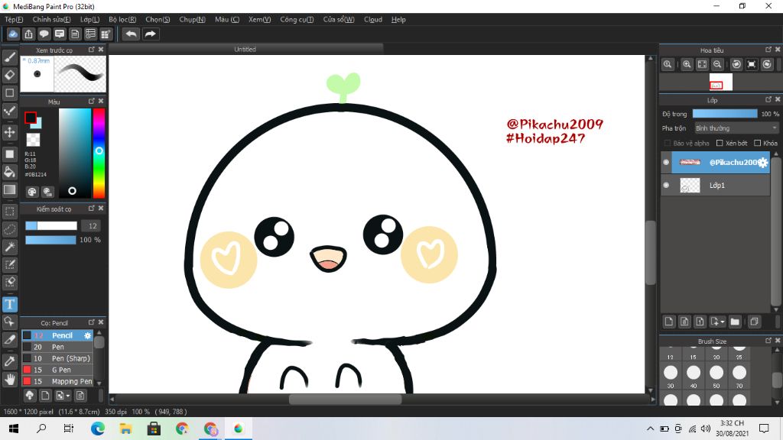Open Microsoft Edge from taskbar
Image resolution: width=783 pixels, height=440 pixels.
tap(98, 429)
